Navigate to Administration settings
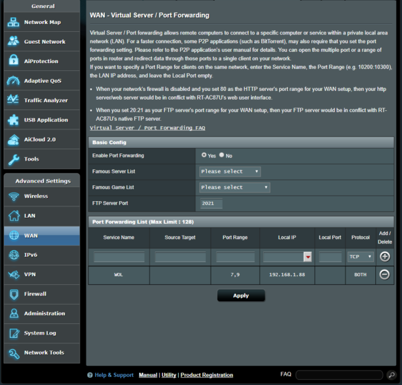 pos(42,313)
